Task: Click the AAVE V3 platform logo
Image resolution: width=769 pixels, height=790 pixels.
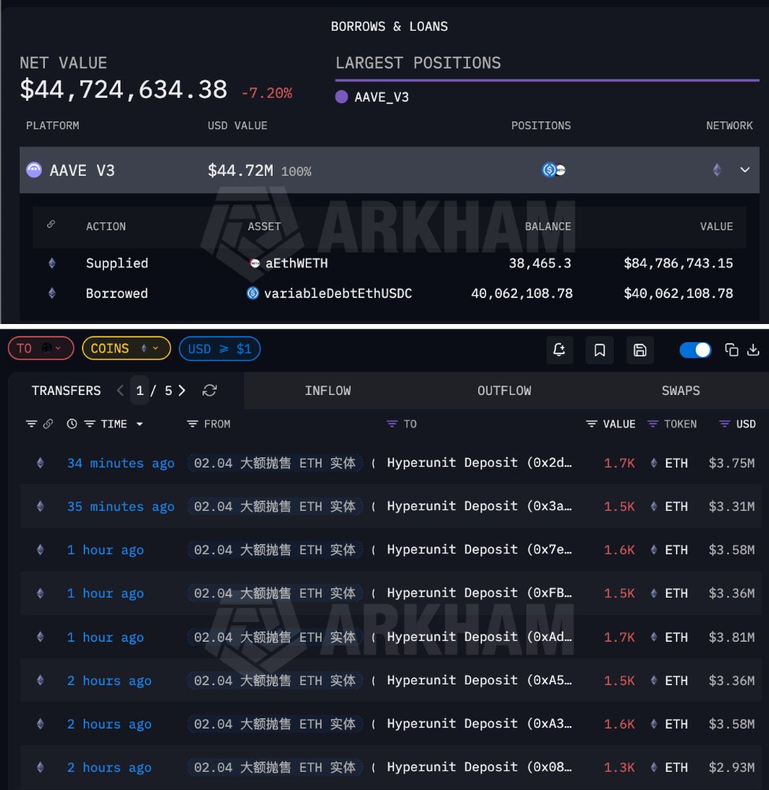Action: tap(34, 170)
